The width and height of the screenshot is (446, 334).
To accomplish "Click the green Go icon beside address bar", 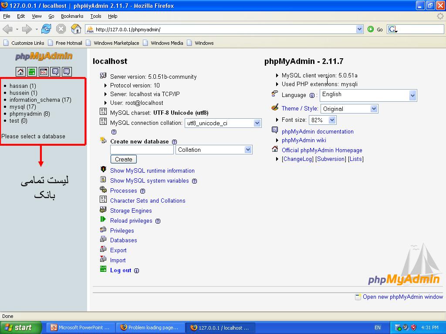I will 370,29.
